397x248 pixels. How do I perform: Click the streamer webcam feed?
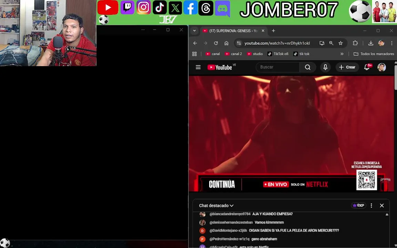[48, 33]
